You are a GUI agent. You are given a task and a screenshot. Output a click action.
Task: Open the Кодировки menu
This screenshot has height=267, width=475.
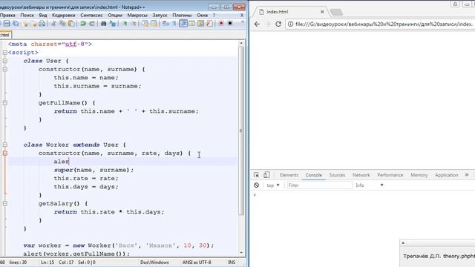click(x=63, y=15)
